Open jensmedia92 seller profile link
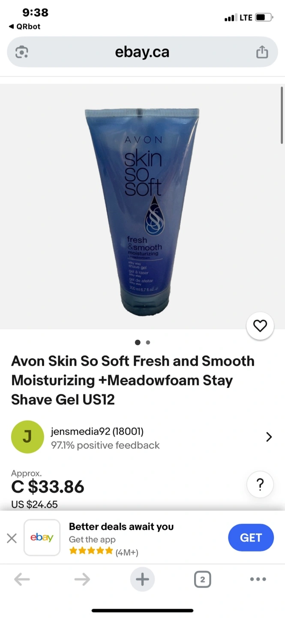The image size is (285, 618). [x=97, y=431]
